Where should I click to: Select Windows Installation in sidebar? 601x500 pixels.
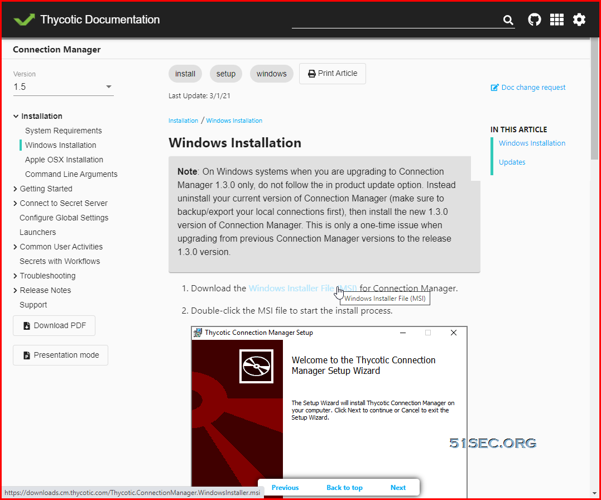61,145
